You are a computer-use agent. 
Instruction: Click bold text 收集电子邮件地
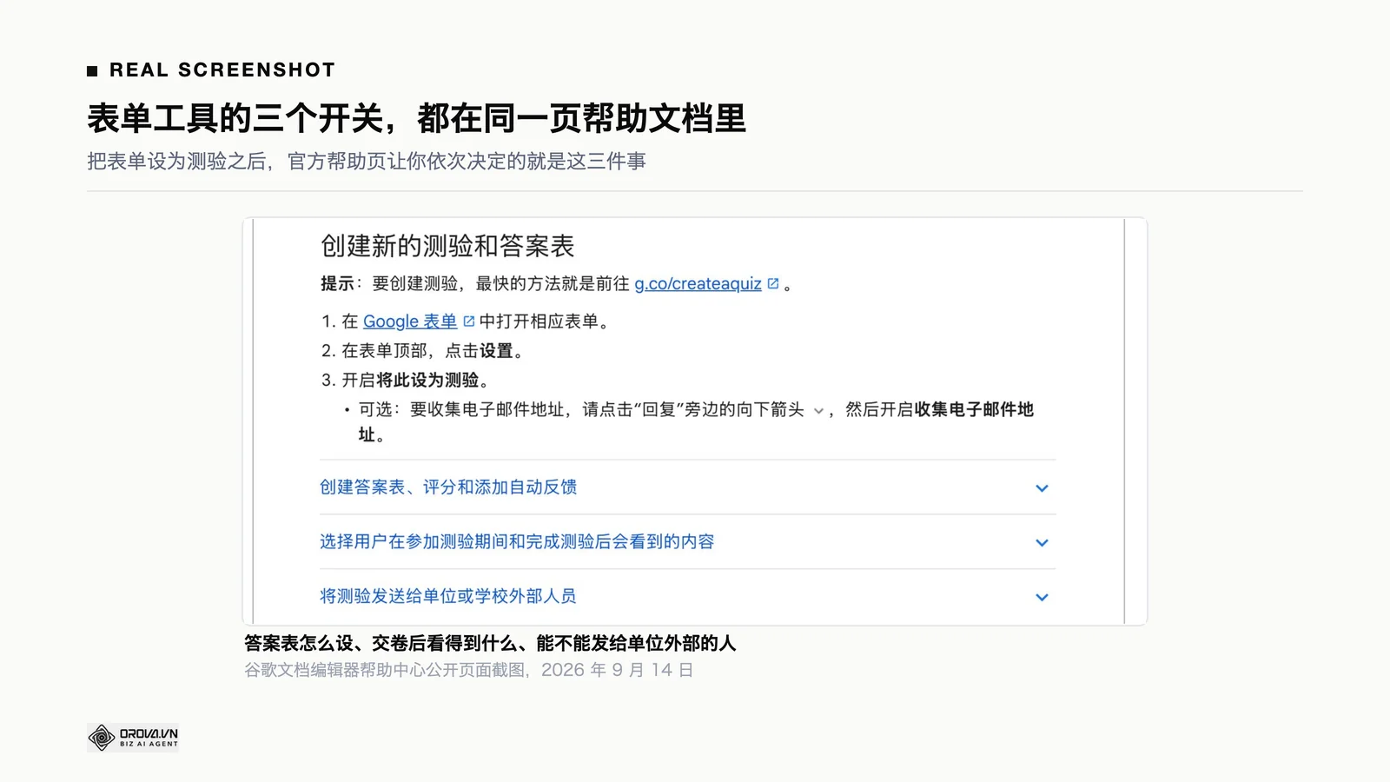(x=974, y=409)
